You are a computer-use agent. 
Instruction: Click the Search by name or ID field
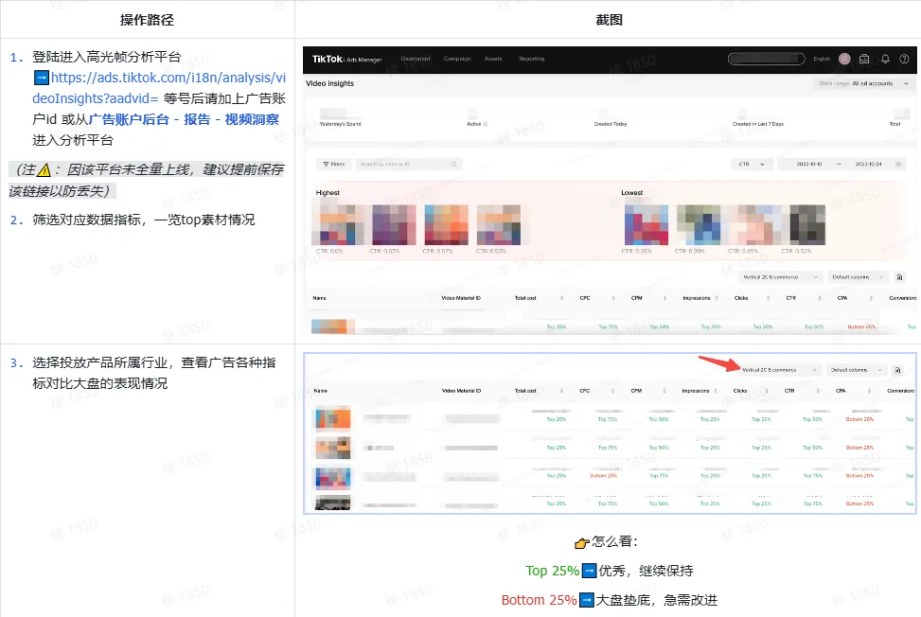pos(408,165)
